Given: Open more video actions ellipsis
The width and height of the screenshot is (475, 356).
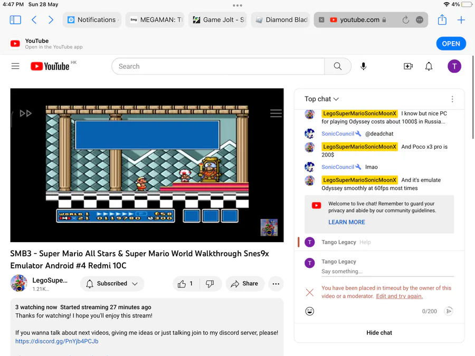Looking at the screenshot, I should tap(276, 284).
